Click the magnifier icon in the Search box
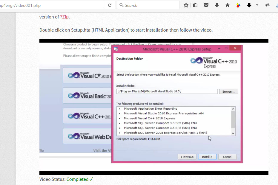278x185 pixels. 121,5
